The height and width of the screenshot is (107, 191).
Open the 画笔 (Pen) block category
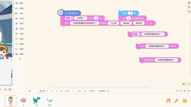click(19, 29)
